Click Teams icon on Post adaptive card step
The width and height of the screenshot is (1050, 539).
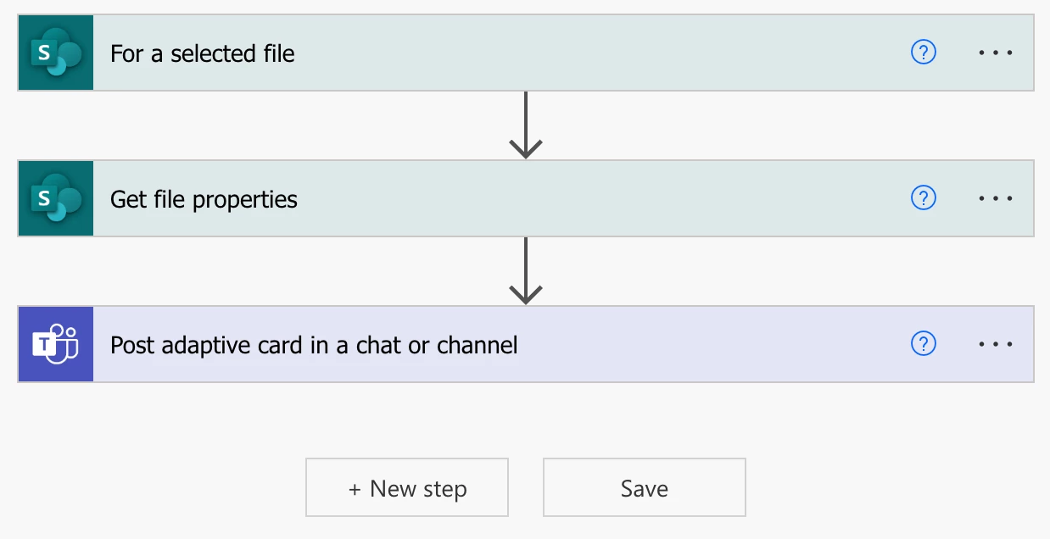pos(56,344)
